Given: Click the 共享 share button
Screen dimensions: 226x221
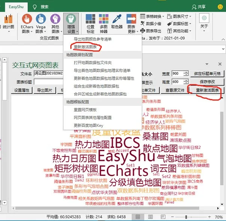Looking at the screenshot, I should [199, 7].
